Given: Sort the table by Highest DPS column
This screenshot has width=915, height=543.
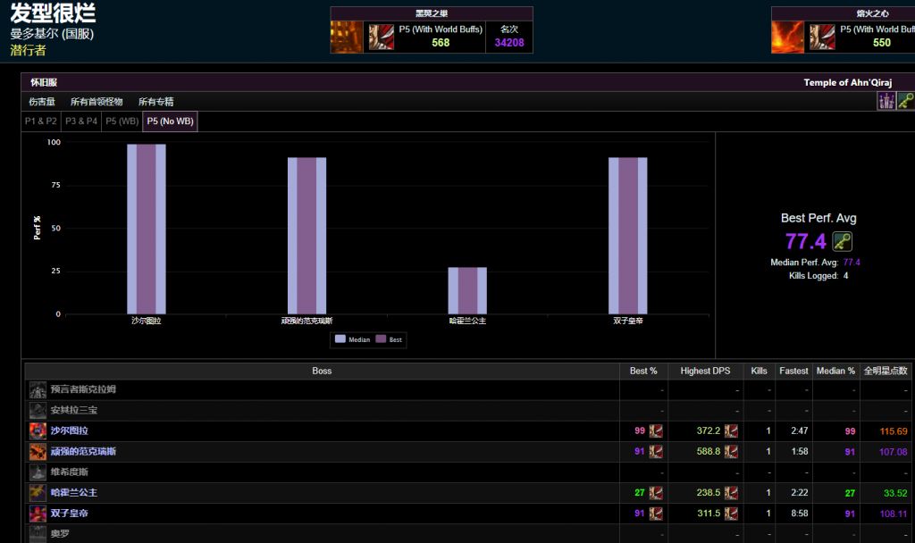Looking at the screenshot, I should (x=707, y=371).
